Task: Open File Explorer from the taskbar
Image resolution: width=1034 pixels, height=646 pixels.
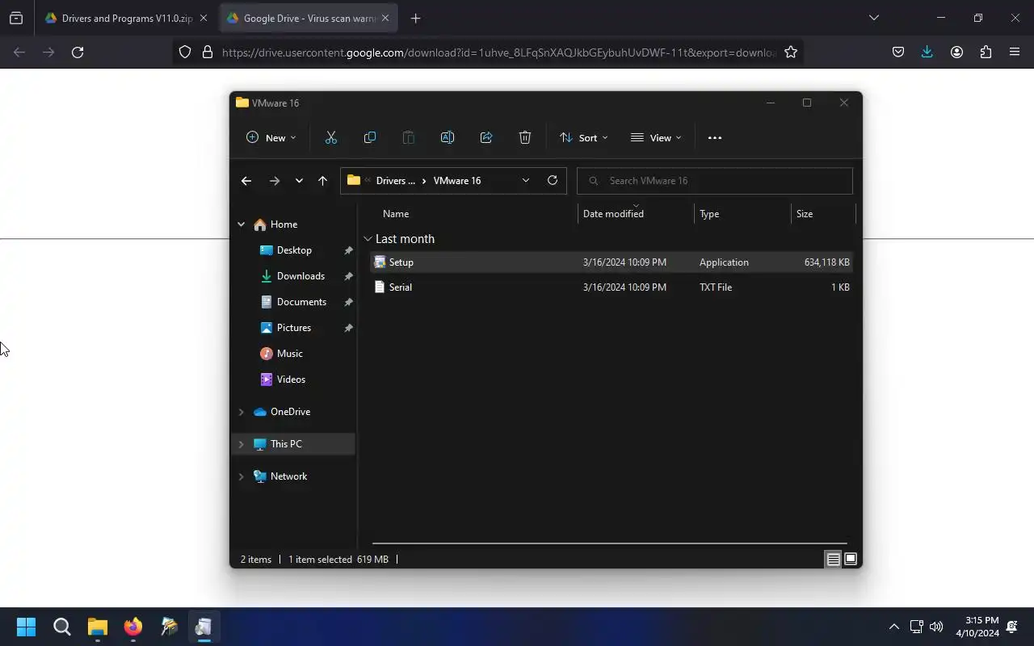Action: click(x=98, y=627)
